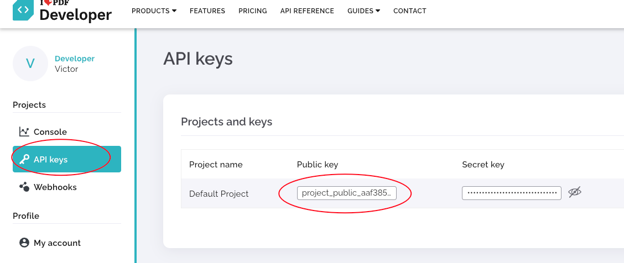Open the Contact page
This screenshot has width=624, height=263.
tap(410, 10)
